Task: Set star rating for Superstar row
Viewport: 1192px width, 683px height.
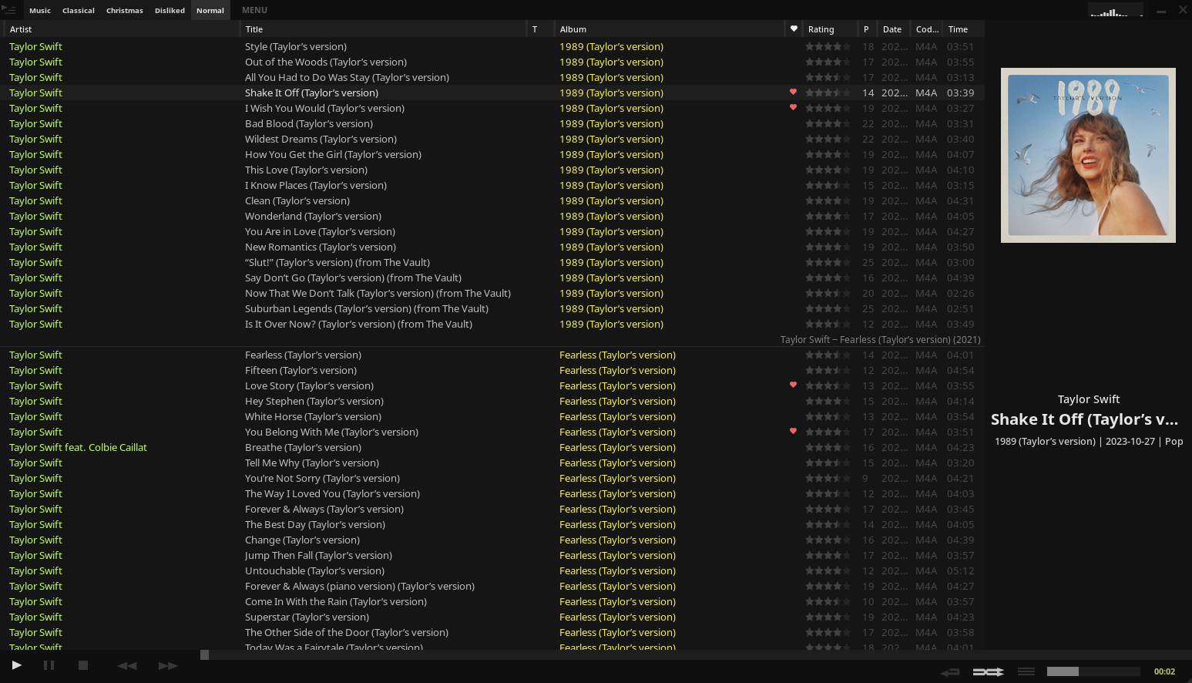Action: [x=828, y=617]
